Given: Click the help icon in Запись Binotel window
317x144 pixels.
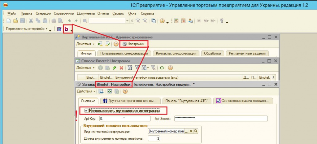Looking at the screenshot, I should coord(125,91).
